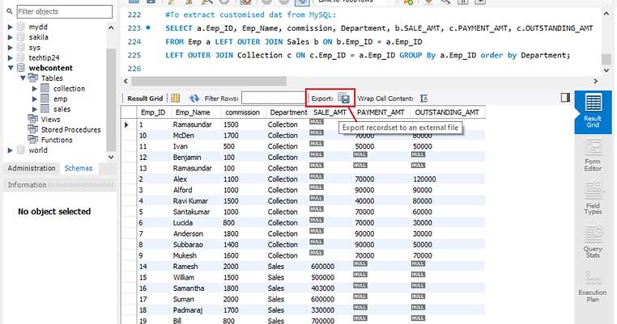Click the search magnifier icon in sidebar
This screenshot has height=324, width=617.
10,12
